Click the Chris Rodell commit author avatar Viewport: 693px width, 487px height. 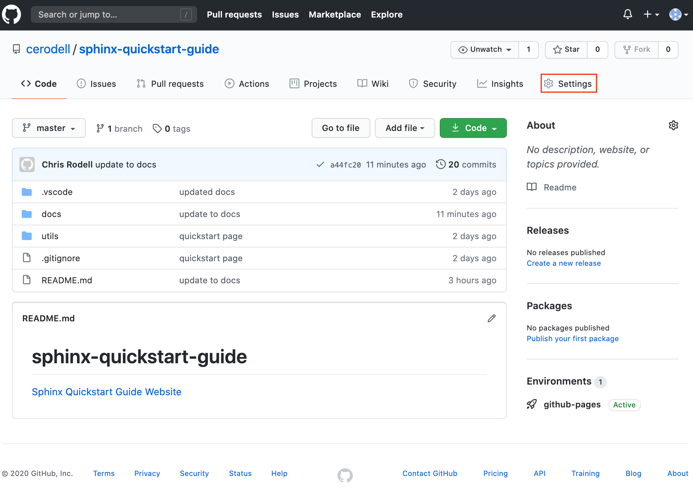(x=27, y=164)
